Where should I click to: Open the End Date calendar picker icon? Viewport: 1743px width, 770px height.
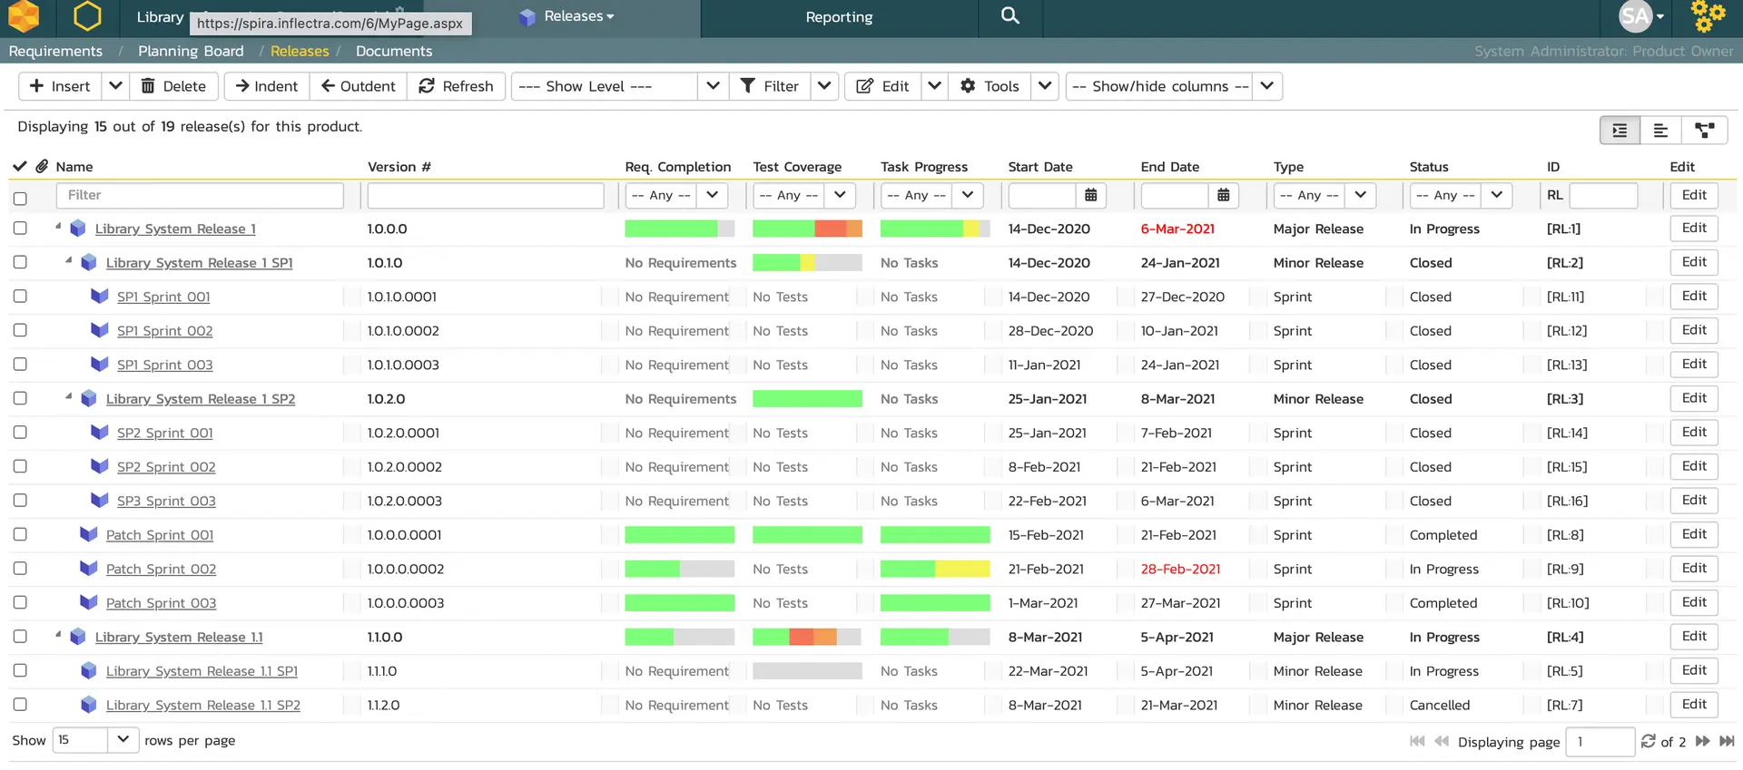(1223, 195)
